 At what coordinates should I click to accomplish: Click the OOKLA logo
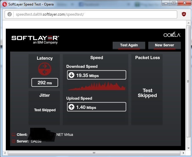pyautogui.click(x=172, y=35)
